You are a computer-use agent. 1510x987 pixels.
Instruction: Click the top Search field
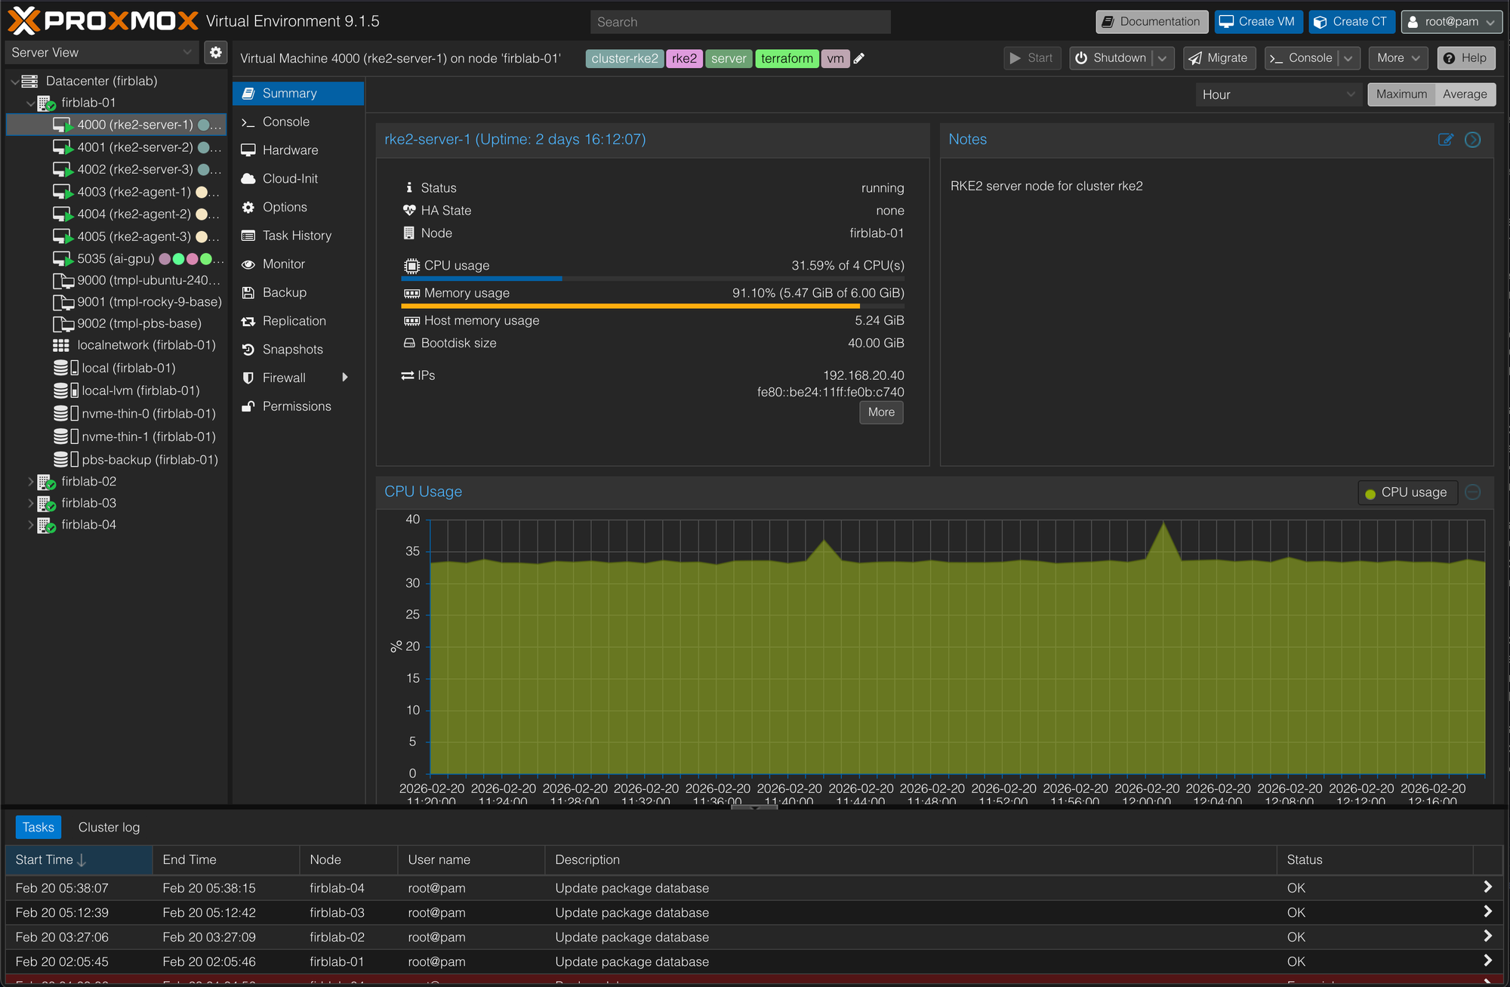tap(740, 22)
